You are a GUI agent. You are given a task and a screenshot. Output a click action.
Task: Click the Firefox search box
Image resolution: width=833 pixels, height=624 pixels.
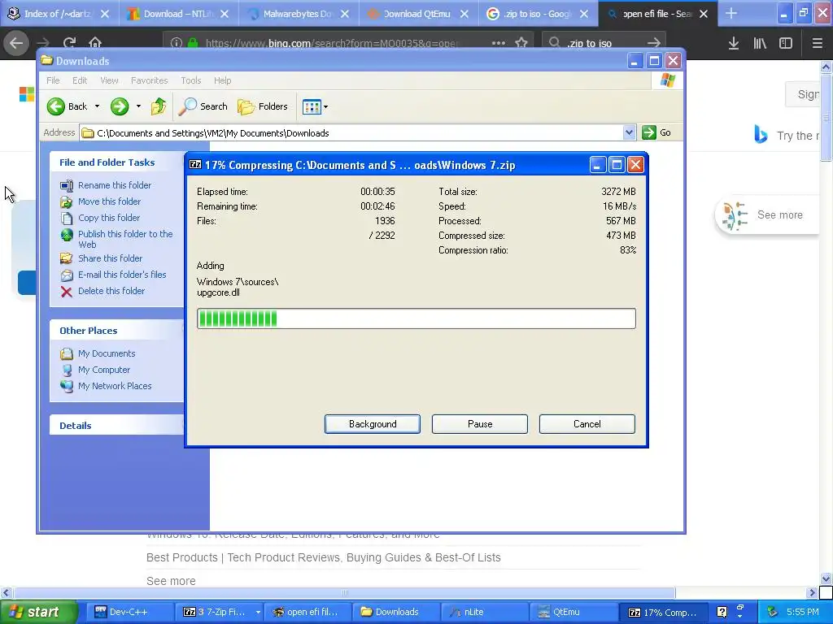click(x=604, y=43)
